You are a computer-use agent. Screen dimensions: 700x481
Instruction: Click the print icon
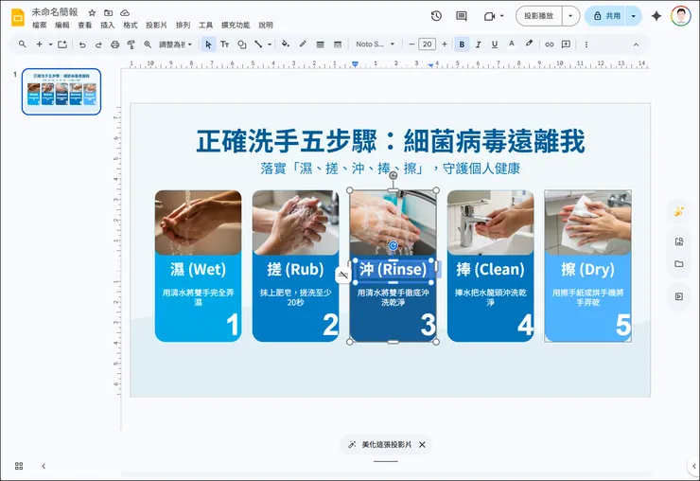pyautogui.click(x=114, y=45)
